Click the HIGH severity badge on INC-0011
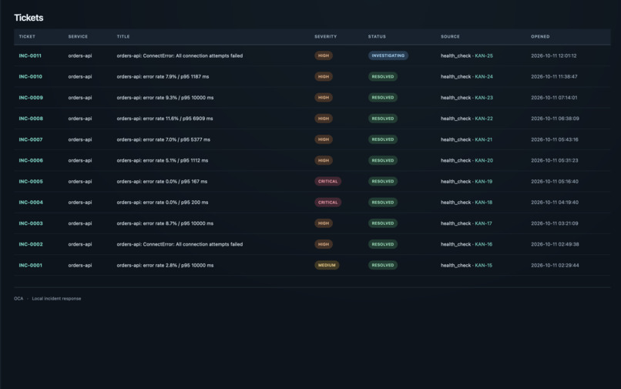Viewport: 621px width, 389px height. (323, 56)
